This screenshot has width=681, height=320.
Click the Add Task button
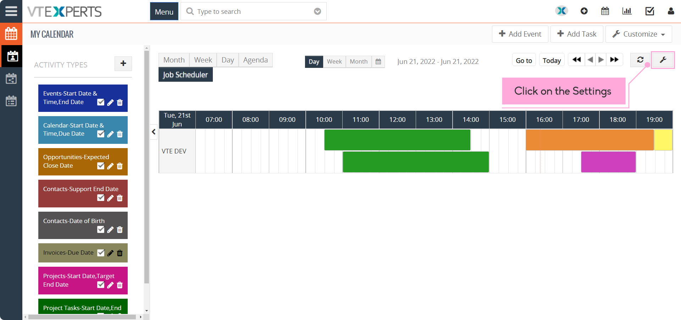(x=577, y=34)
